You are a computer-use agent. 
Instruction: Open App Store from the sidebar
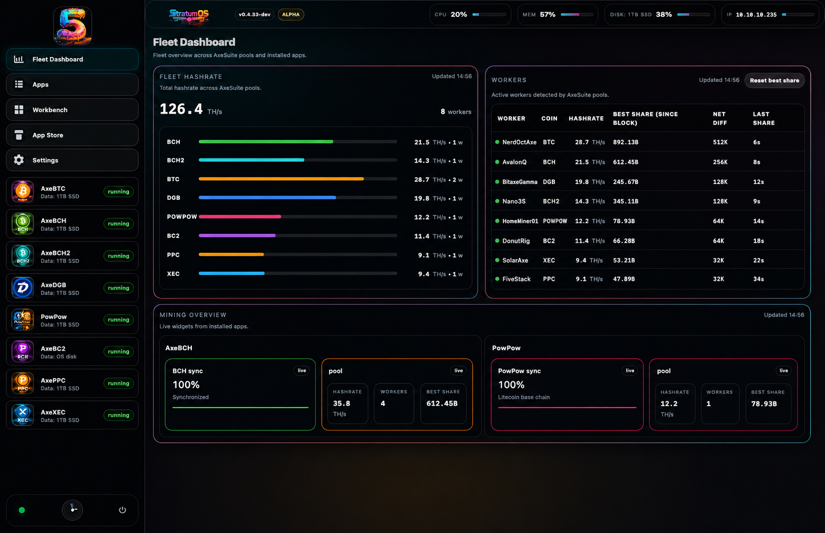72,135
